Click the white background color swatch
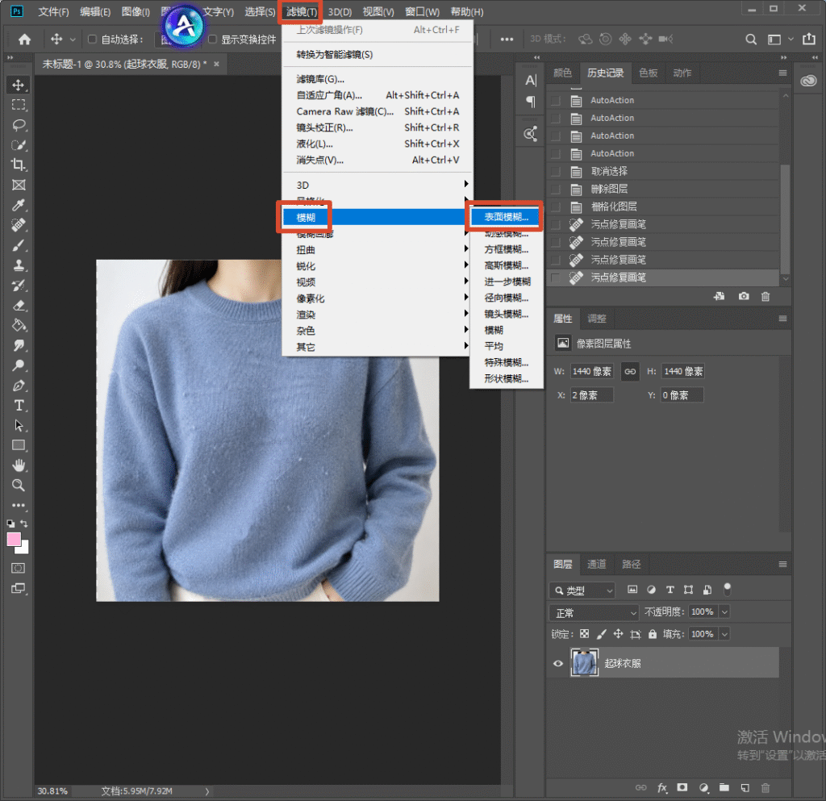Viewport: 826px width, 801px height. tap(23, 549)
